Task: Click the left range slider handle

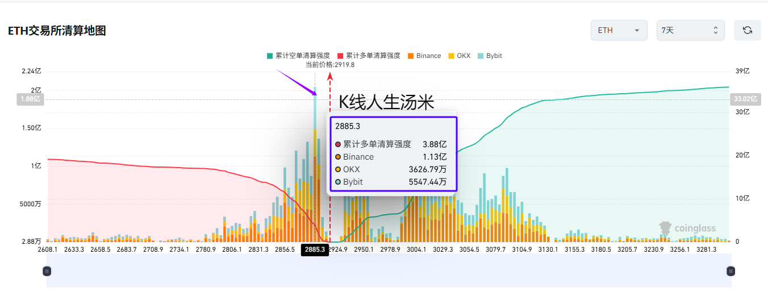Action: click(47, 272)
